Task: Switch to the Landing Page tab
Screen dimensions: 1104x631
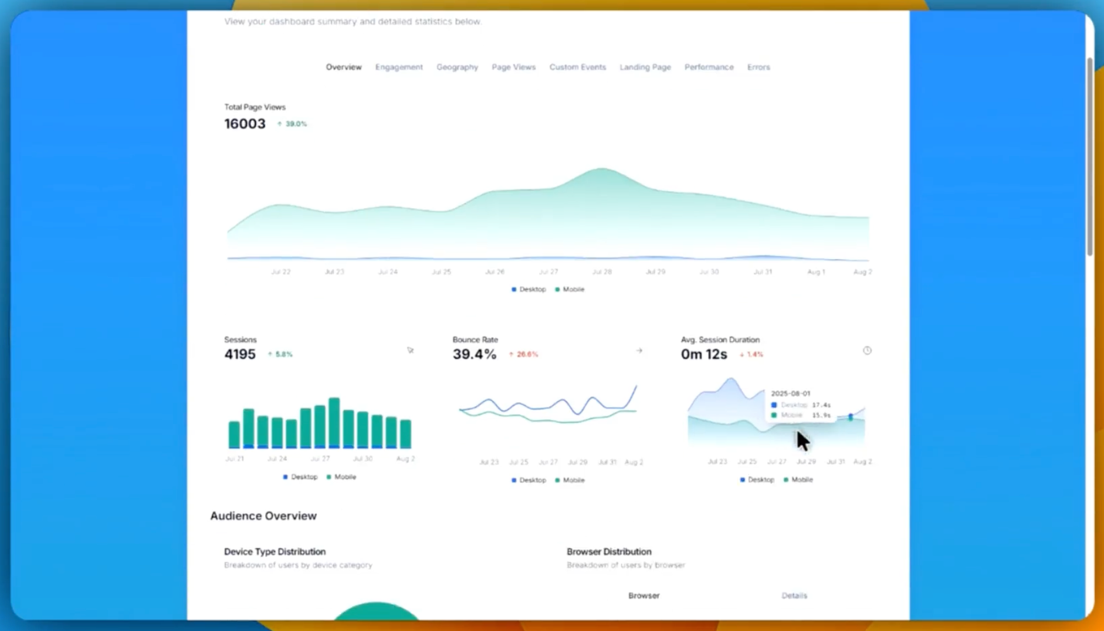Action: [645, 67]
